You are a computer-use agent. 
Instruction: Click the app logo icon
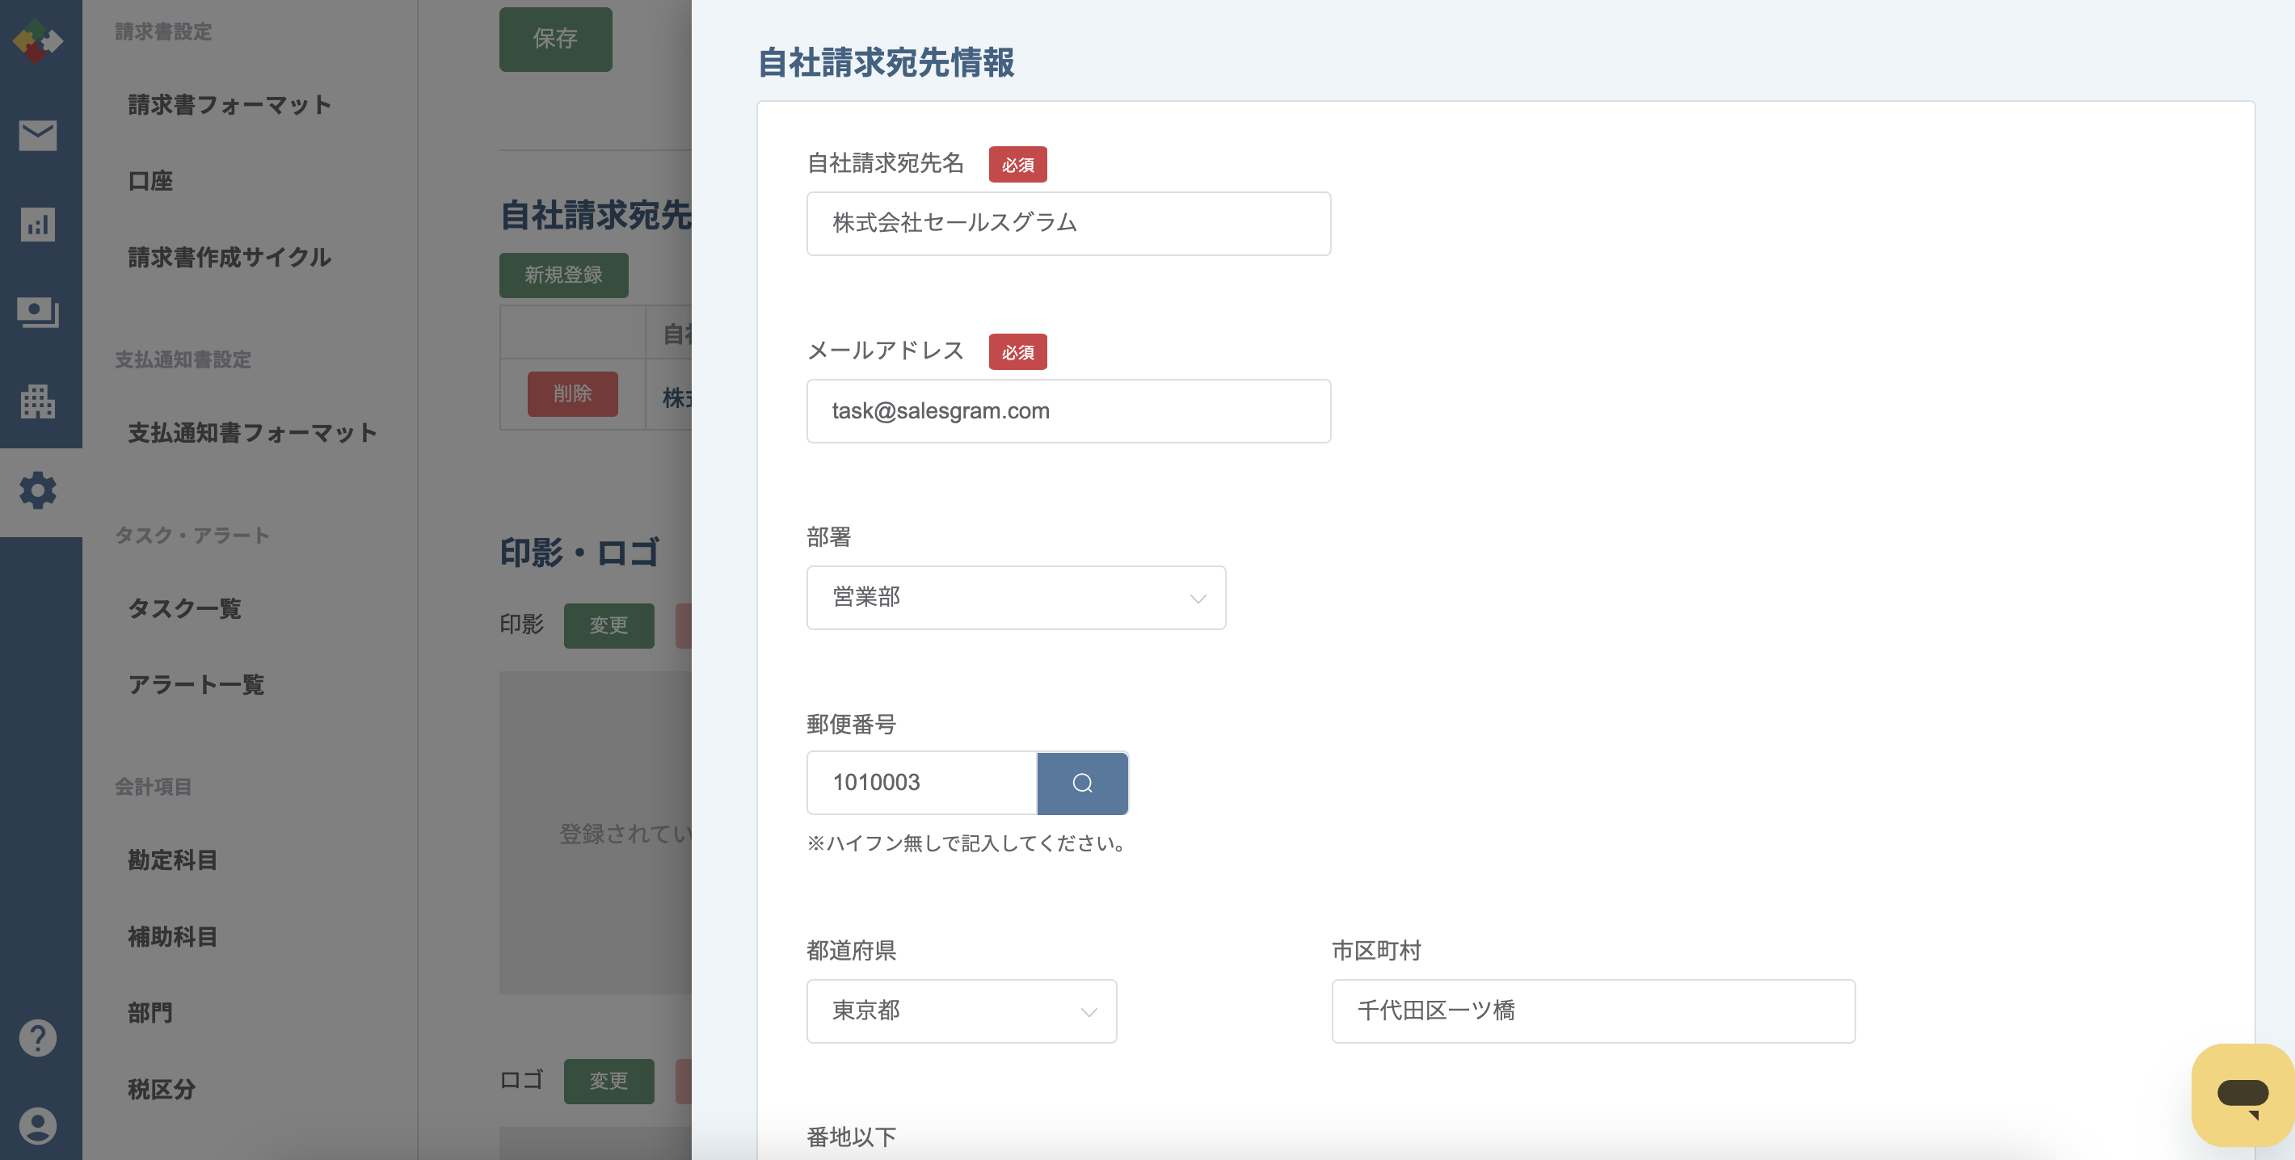coord(37,41)
